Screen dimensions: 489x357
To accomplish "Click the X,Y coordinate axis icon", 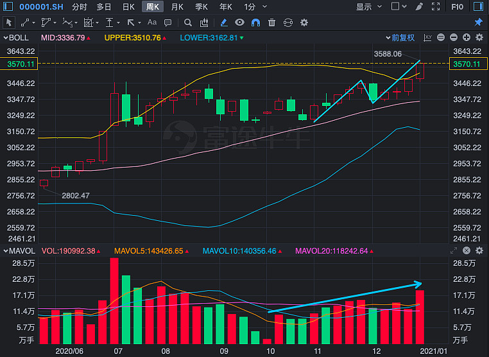I will coord(427,38).
